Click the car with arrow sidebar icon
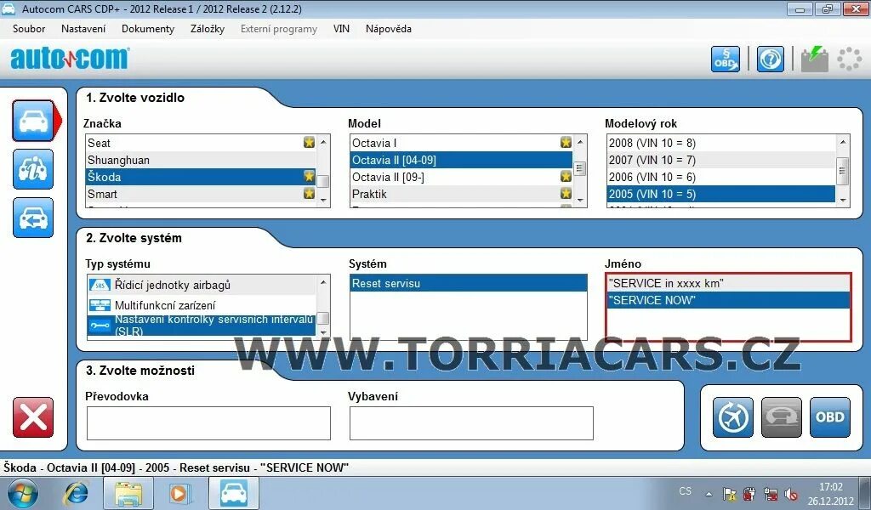This screenshot has width=871, height=510. (33, 218)
